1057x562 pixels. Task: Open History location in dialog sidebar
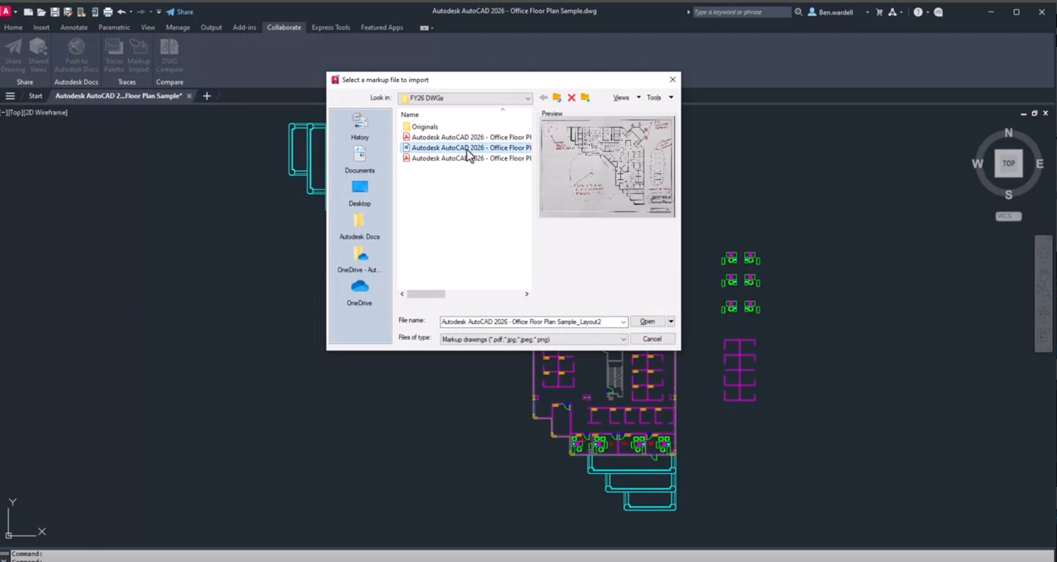pyautogui.click(x=359, y=127)
